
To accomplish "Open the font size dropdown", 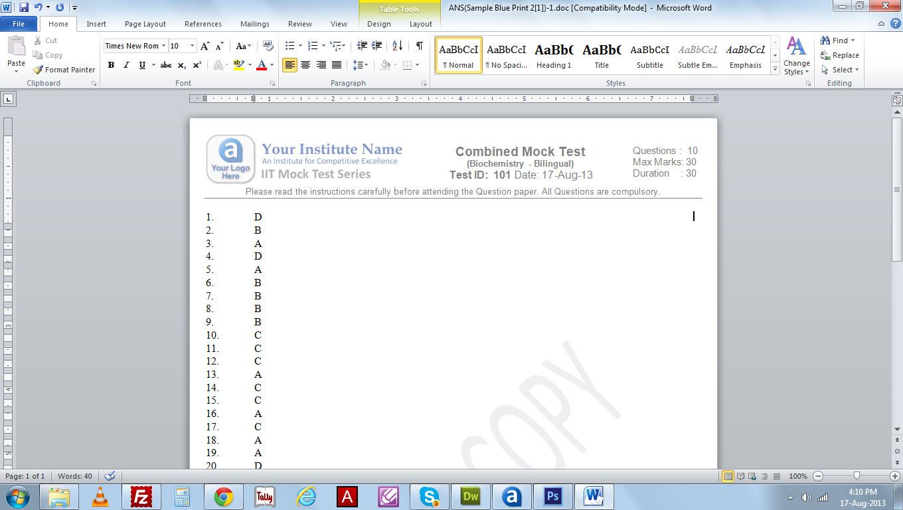I will pos(193,46).
